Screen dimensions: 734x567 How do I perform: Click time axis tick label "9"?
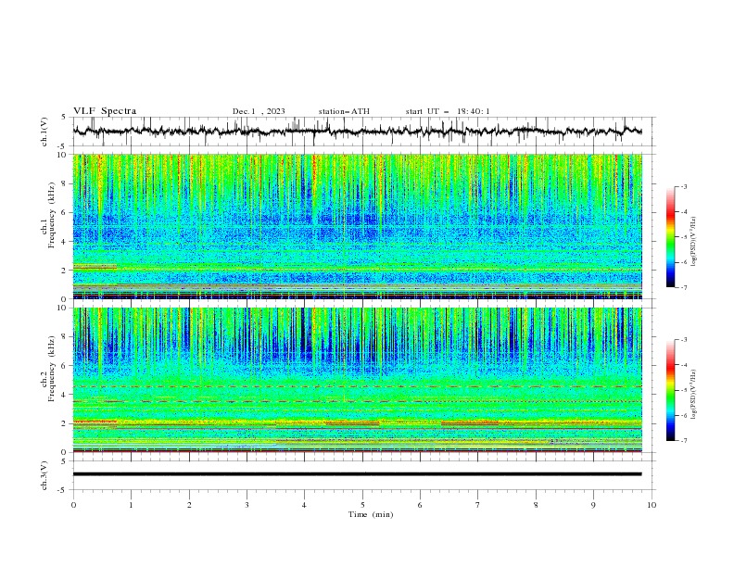[593, 505]
